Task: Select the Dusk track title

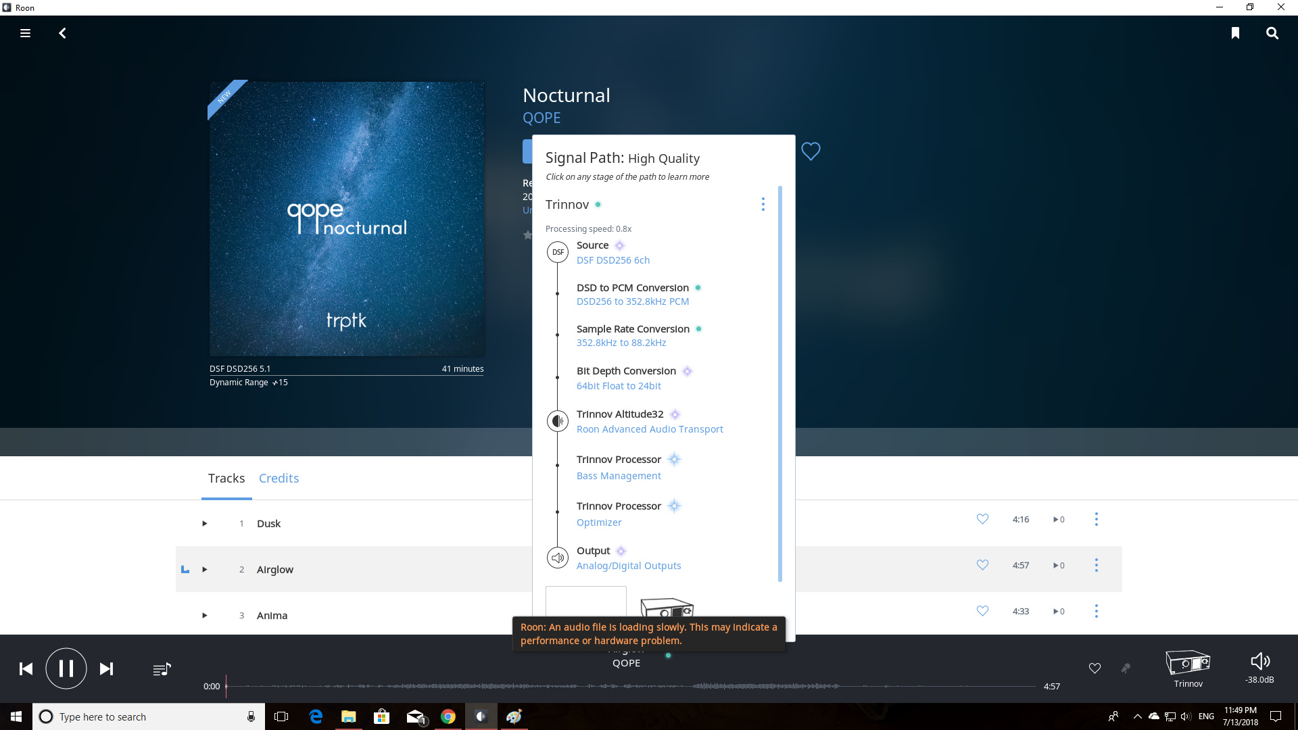Action: tap(268, 524)
